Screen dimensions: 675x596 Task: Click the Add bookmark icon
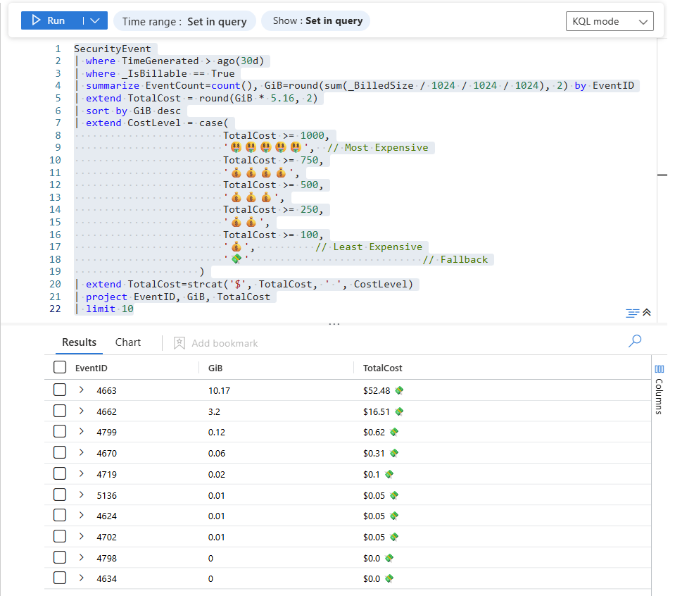click(179, 343)
